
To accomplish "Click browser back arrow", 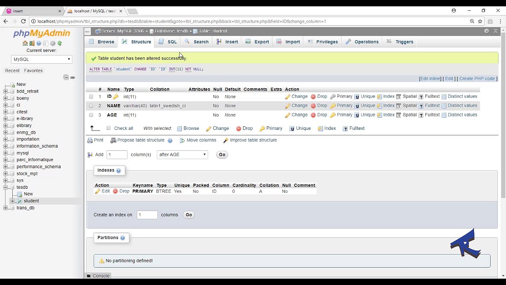I will [6, 21].
